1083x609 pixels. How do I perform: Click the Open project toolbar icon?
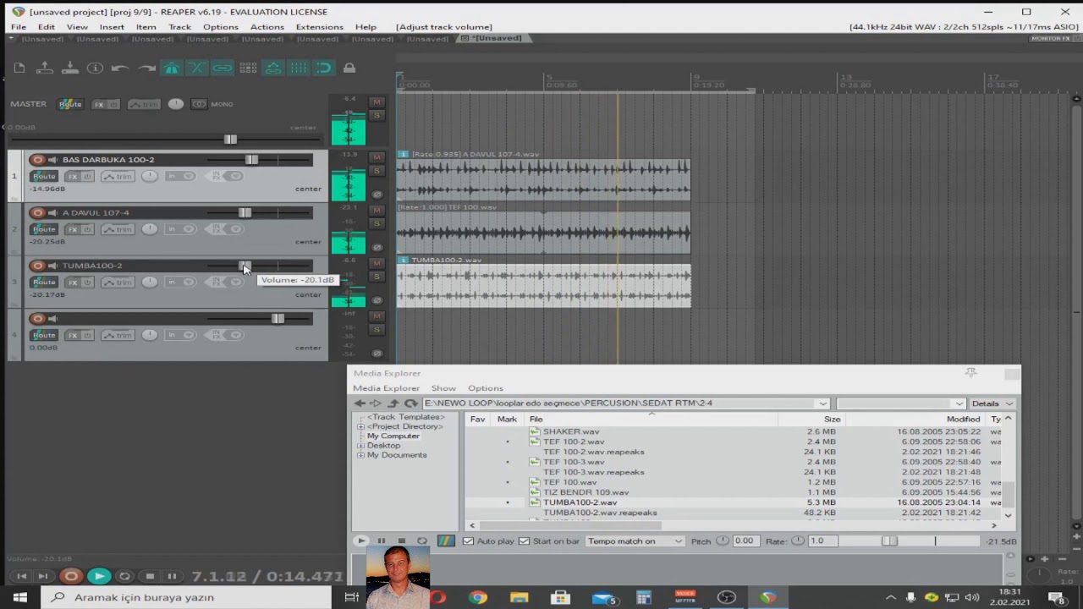[45, 69]
